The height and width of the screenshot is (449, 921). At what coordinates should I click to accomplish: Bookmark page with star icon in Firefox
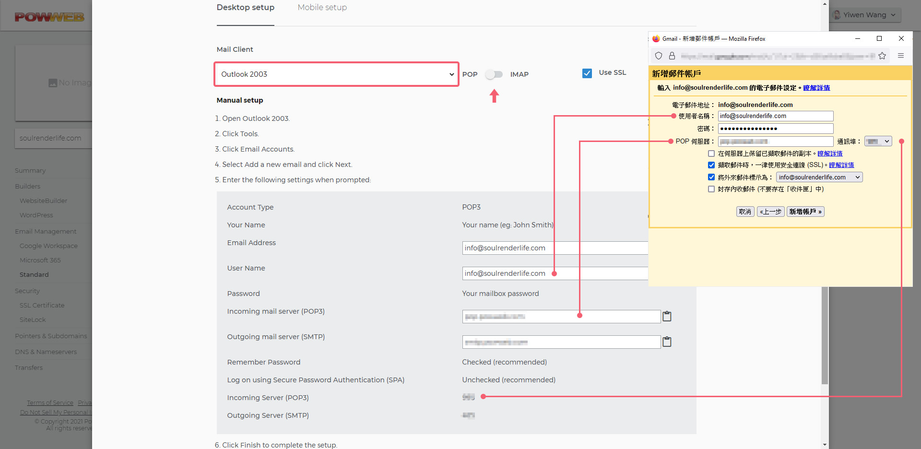882,56
